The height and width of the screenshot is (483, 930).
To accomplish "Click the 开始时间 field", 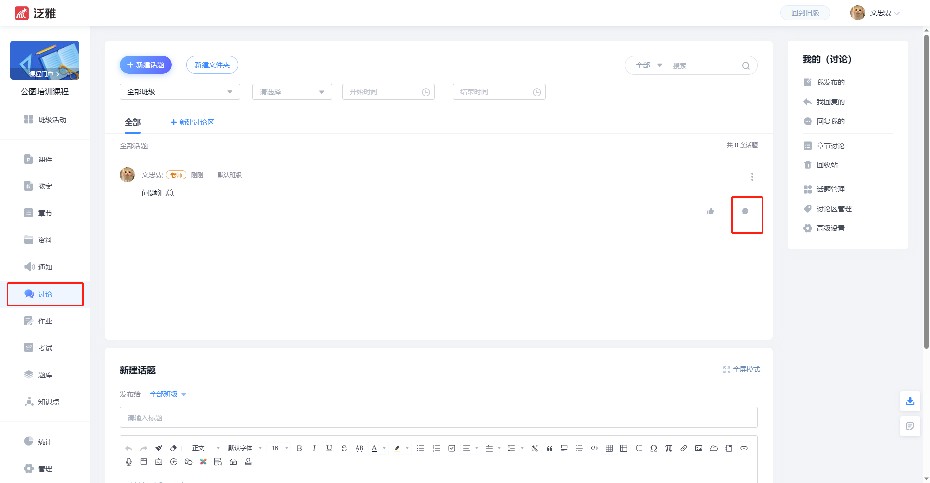I will pyautogui.click(x=388, y=92).
